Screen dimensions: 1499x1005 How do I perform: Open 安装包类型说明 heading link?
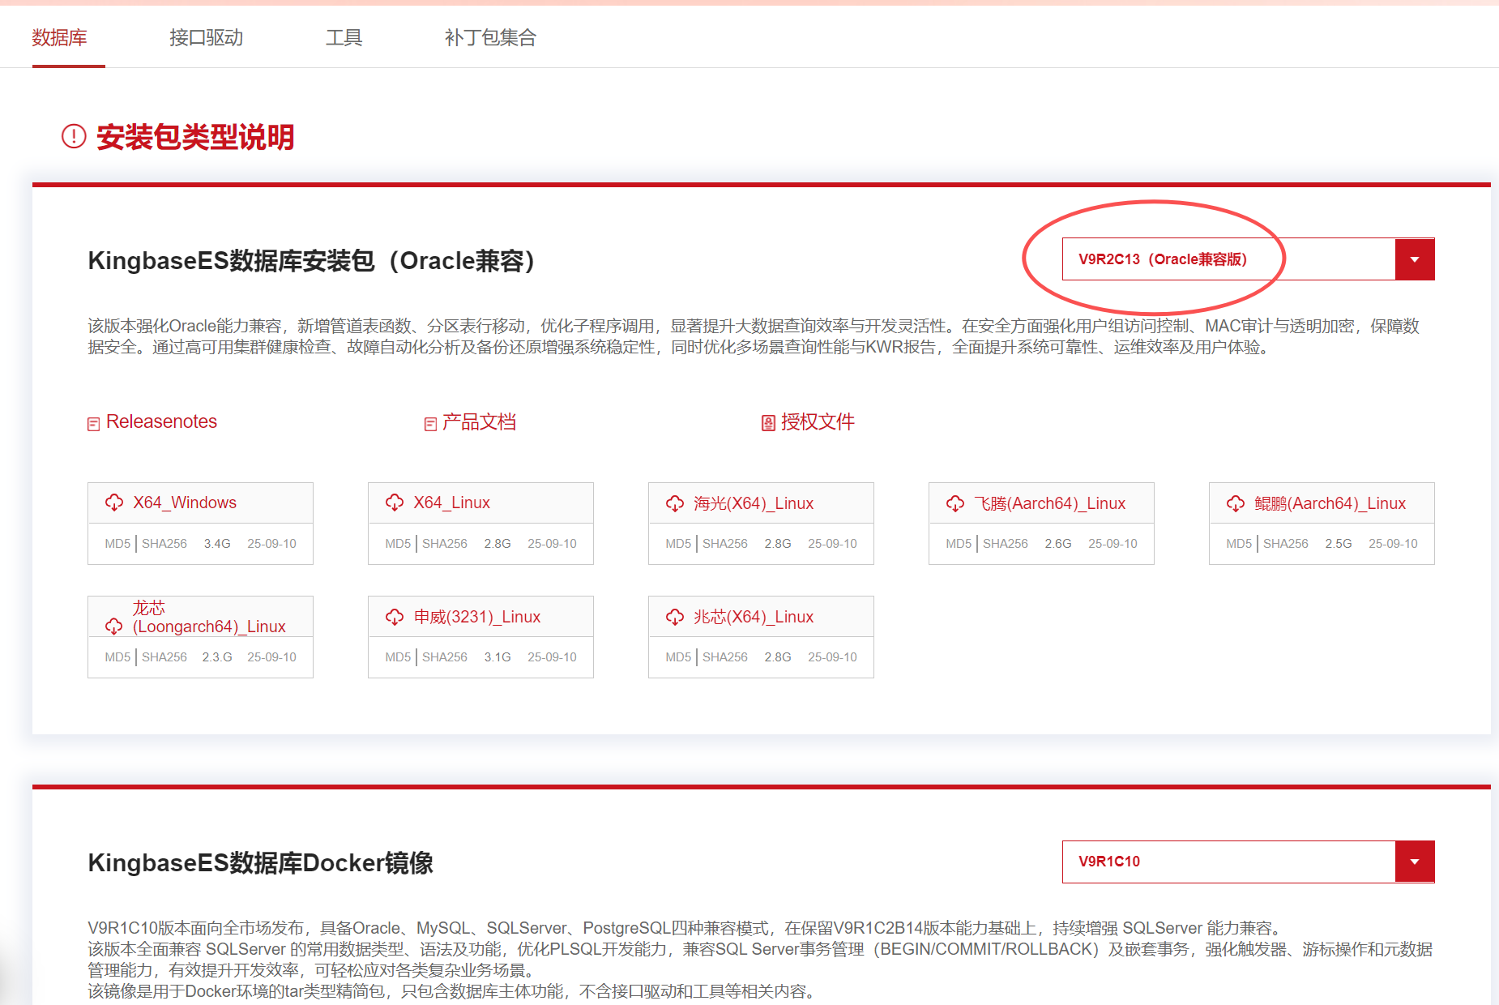click(195, 137)
